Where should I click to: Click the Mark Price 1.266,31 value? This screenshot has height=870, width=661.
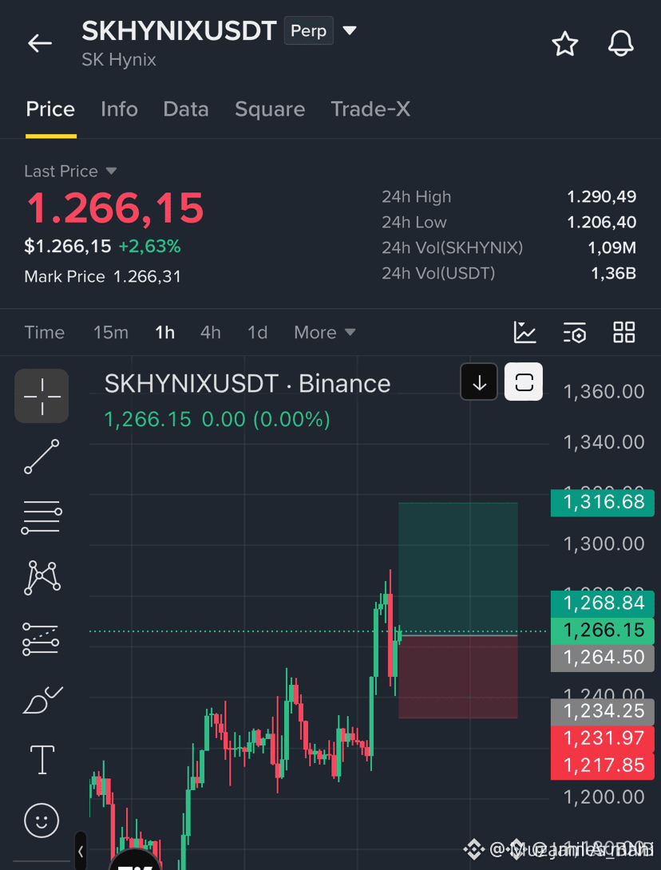click(x=147, y=276)
